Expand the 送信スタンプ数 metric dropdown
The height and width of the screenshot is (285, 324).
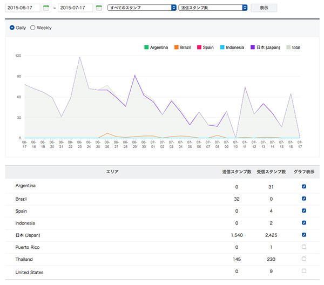213,8
